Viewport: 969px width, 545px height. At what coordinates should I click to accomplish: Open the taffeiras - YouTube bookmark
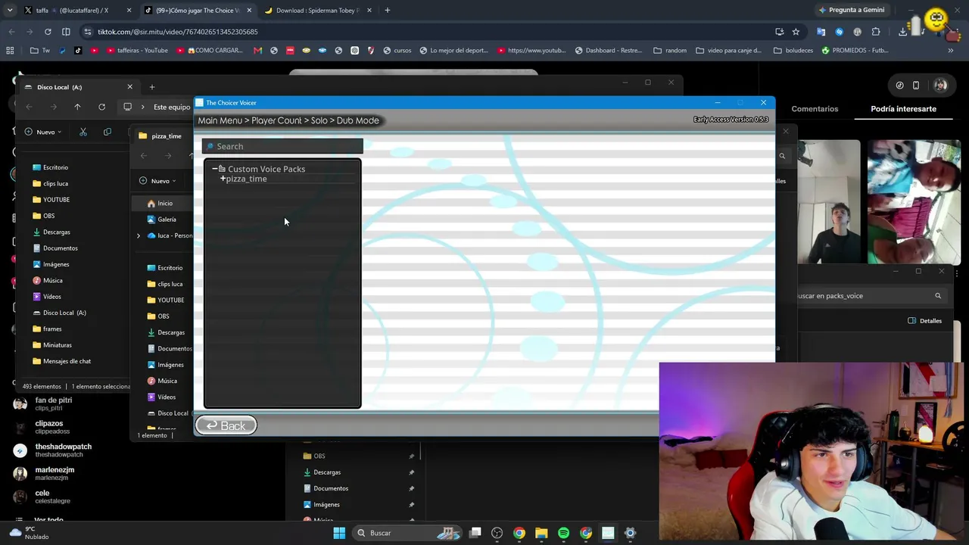136,51
